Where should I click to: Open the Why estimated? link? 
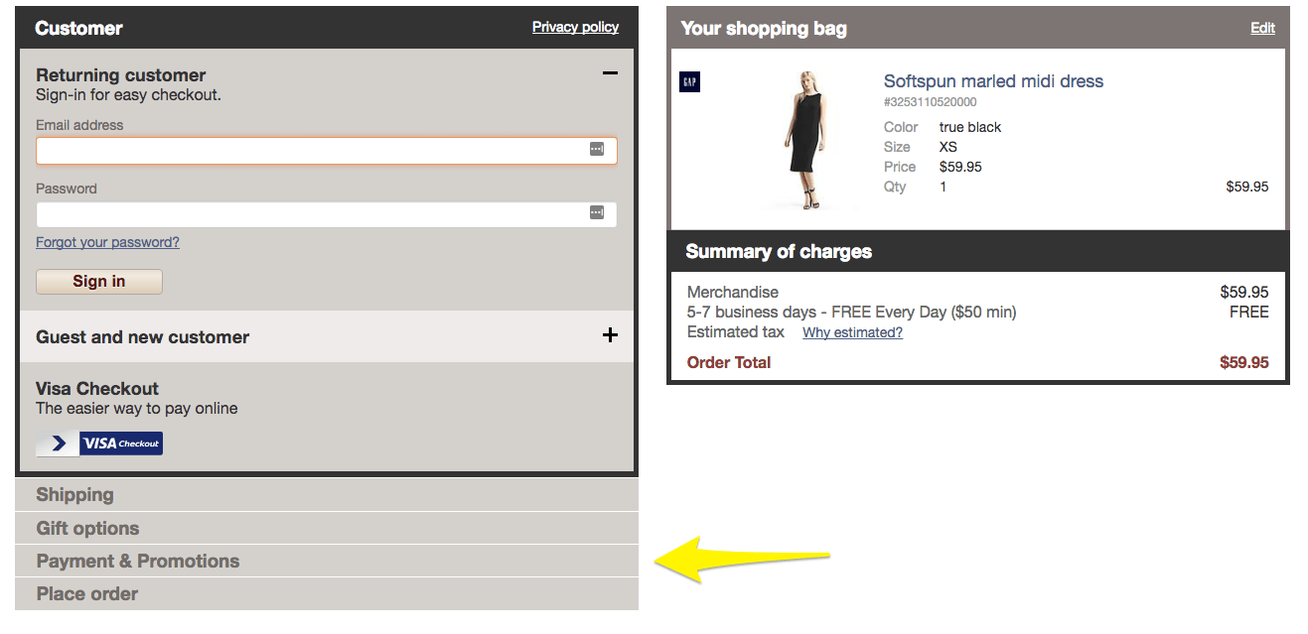pyautogui.click(x=852, y=332)
